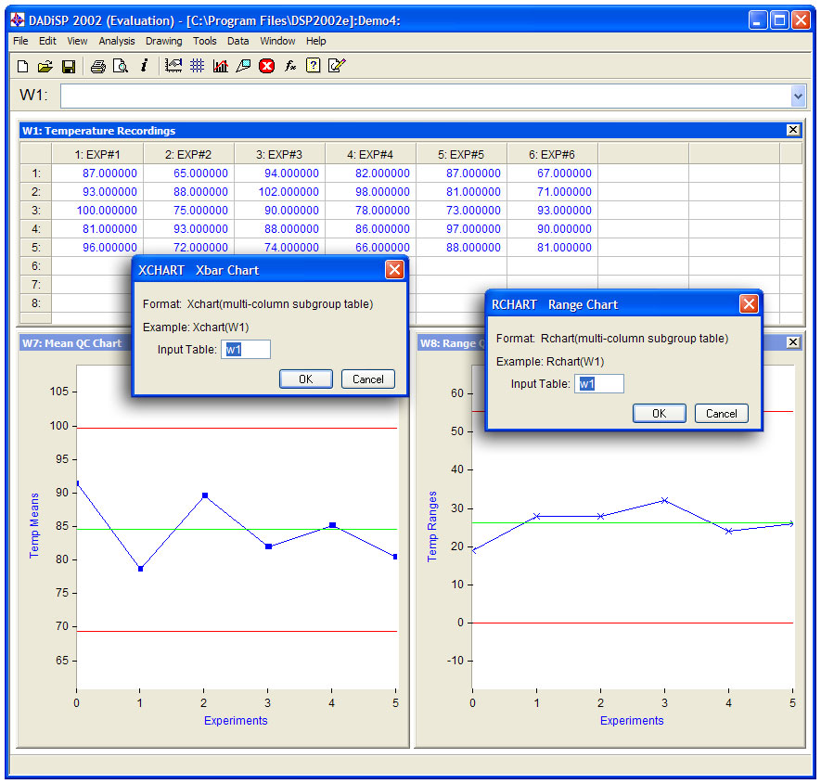The width and height of the screenshot is (821, 784).
Task: Maximize the DADiSP main window
Action: click(779, 20)
